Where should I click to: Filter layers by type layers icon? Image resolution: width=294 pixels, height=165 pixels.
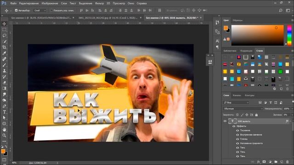pyautogui.click(x=271, y=103)
